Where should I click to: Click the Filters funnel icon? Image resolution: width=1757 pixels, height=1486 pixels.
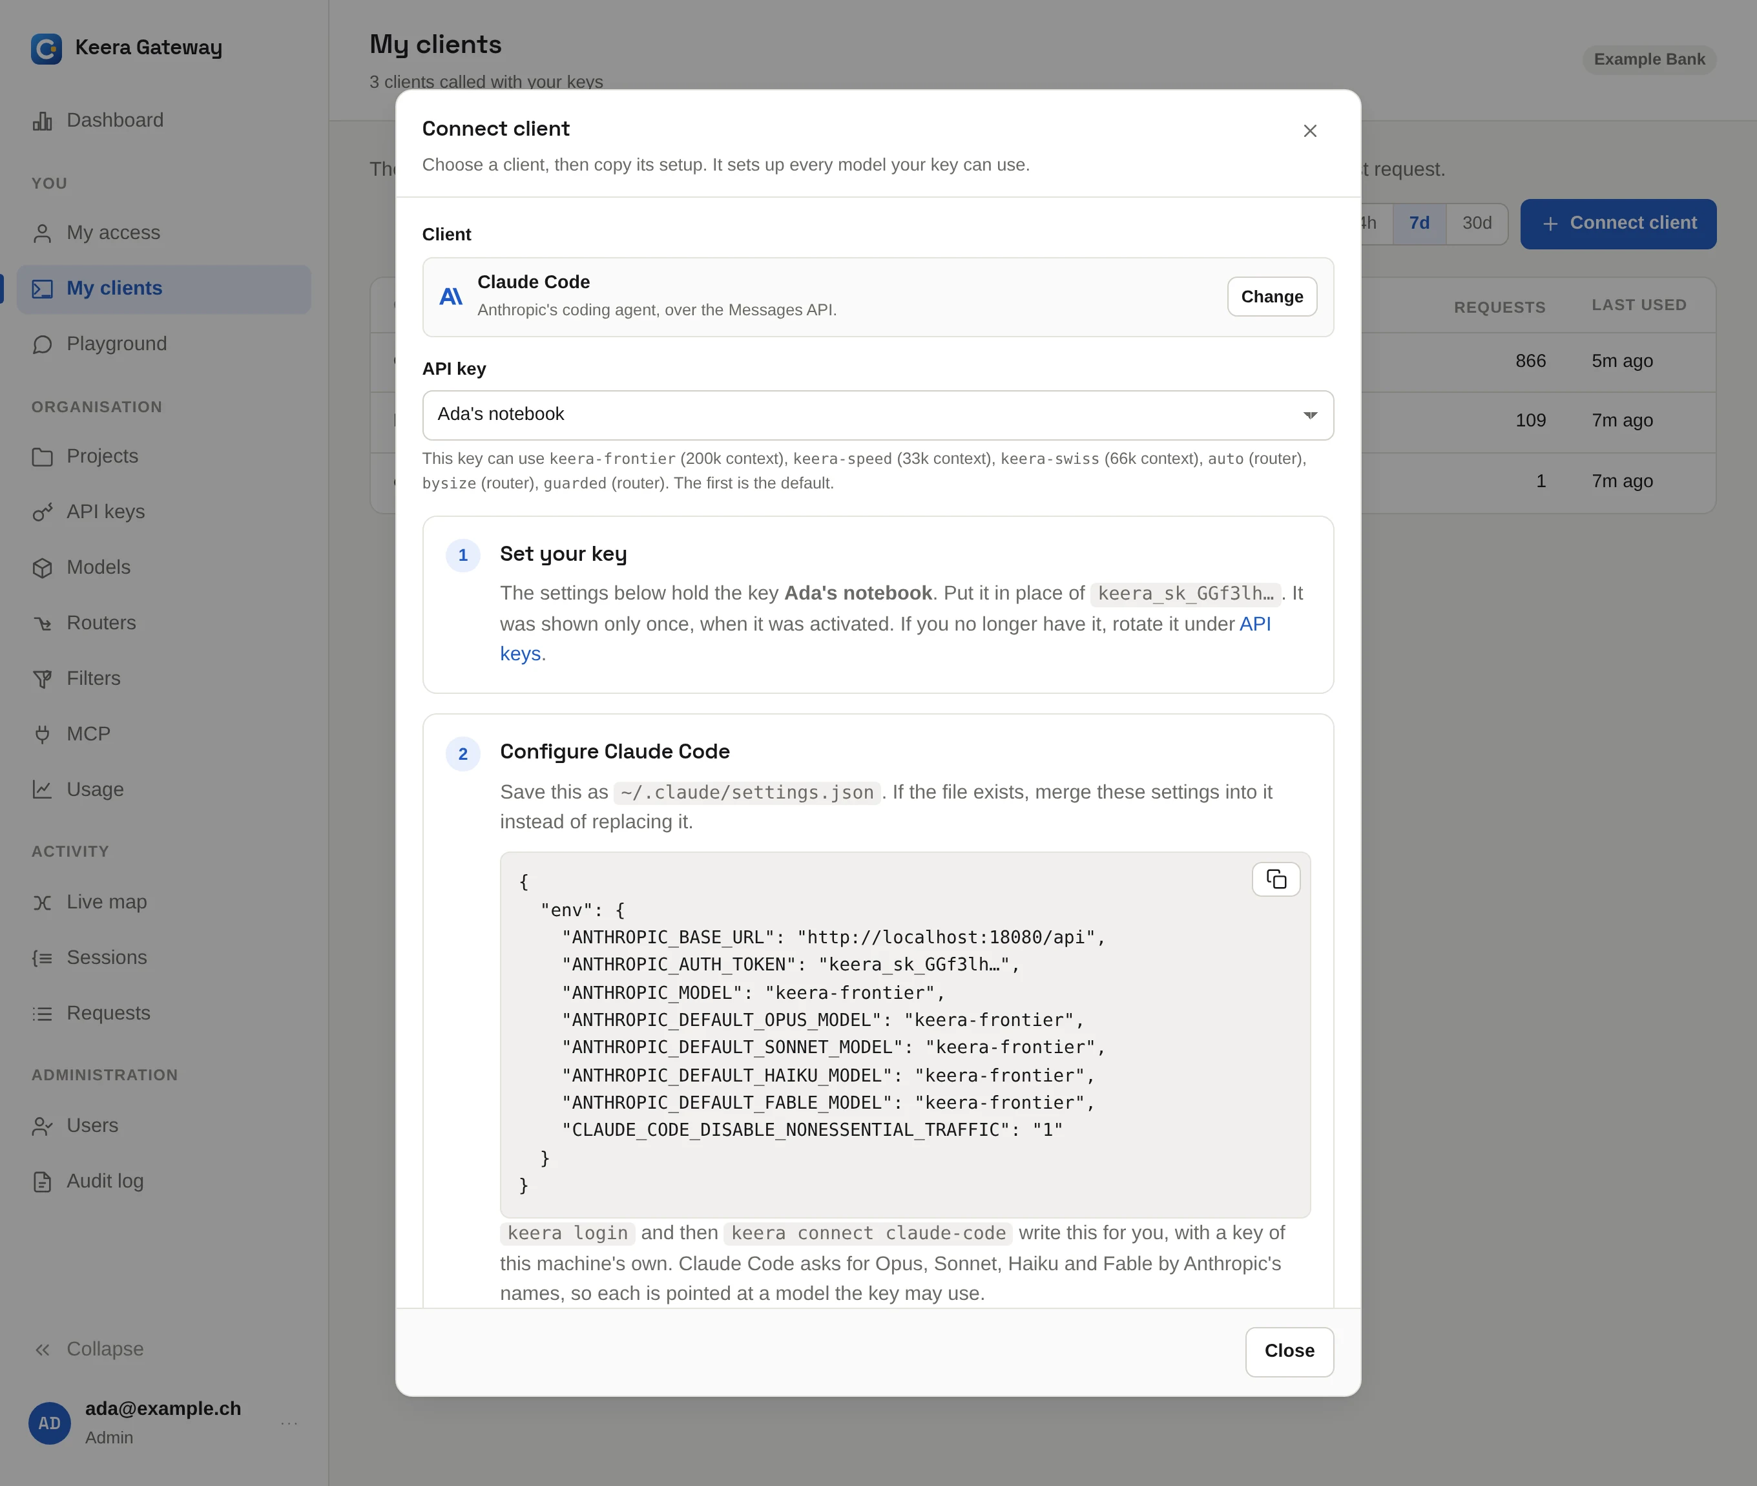[42, 679]
